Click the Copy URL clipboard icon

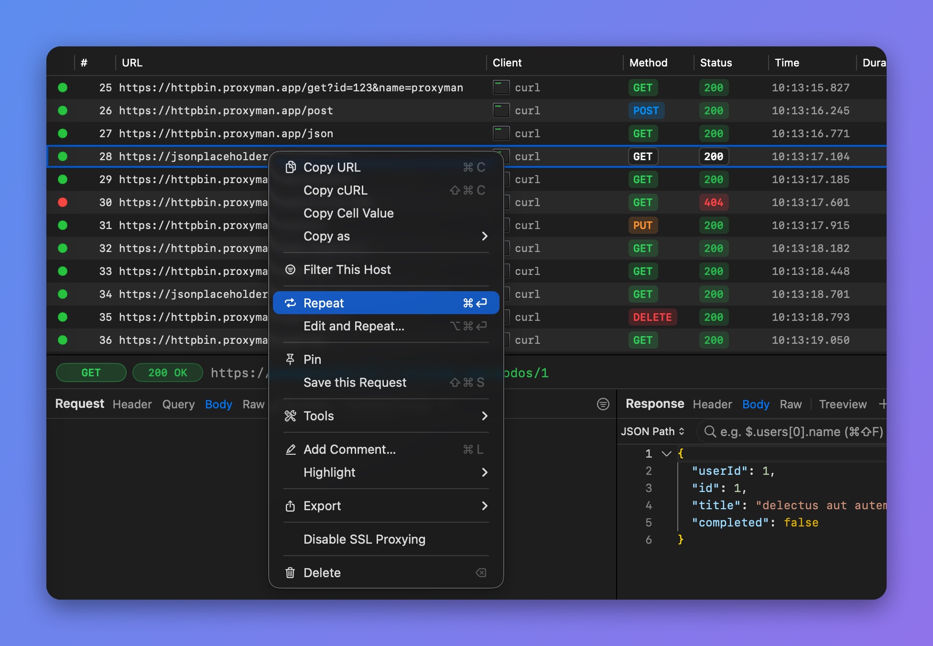[x=290, y=167]
